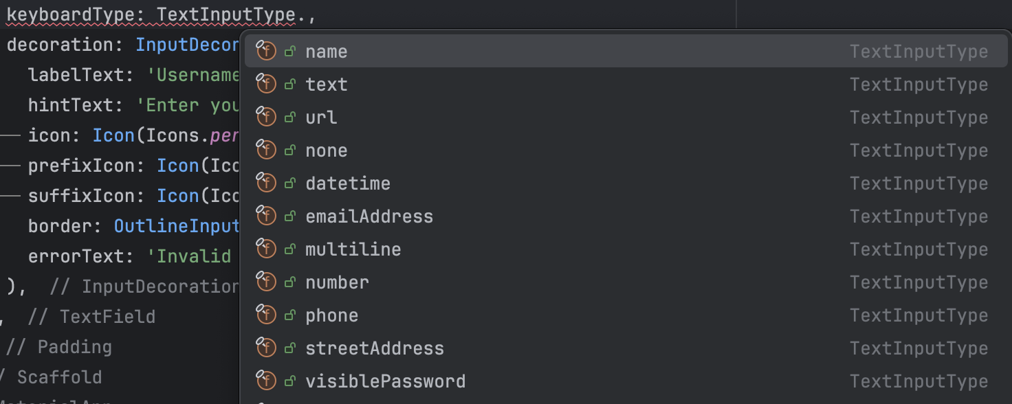This screenshot has width=1012, height=404.
Task: Choose the 'number' suggestion
Action: (624, 282)
